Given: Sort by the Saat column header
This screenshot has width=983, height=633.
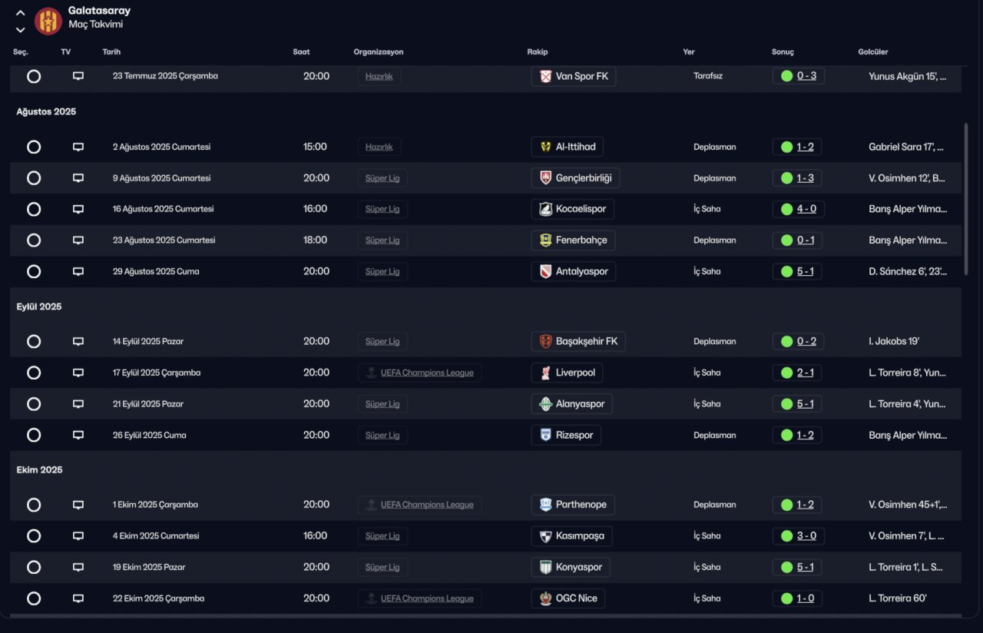Looking at the screenshot, I should [301, 52].
